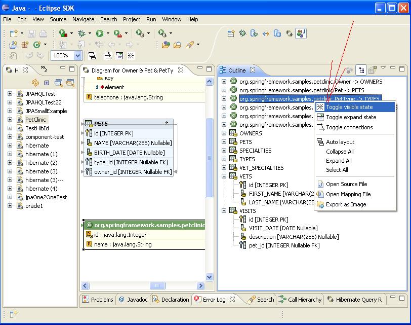Select Toggle expand state menu entry
Viewport: 411px width, 325px height.
click(x=351, y=117)
